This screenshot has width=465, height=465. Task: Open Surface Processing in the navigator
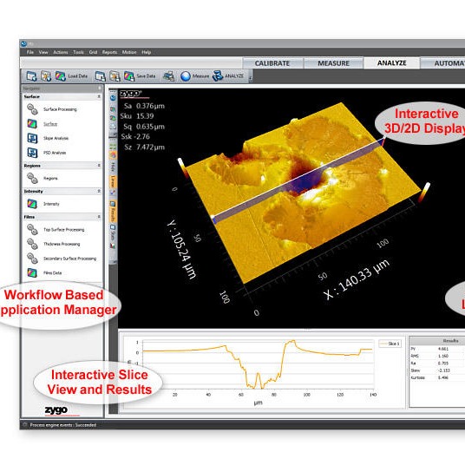[60, 109]
